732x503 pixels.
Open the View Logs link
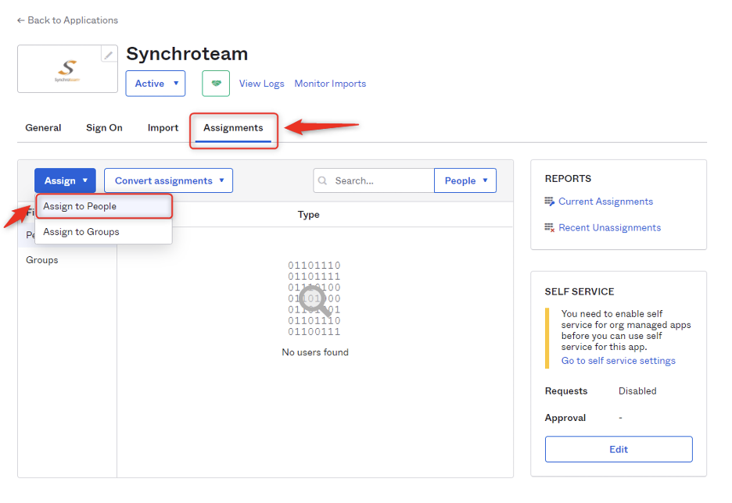[261, 84]
